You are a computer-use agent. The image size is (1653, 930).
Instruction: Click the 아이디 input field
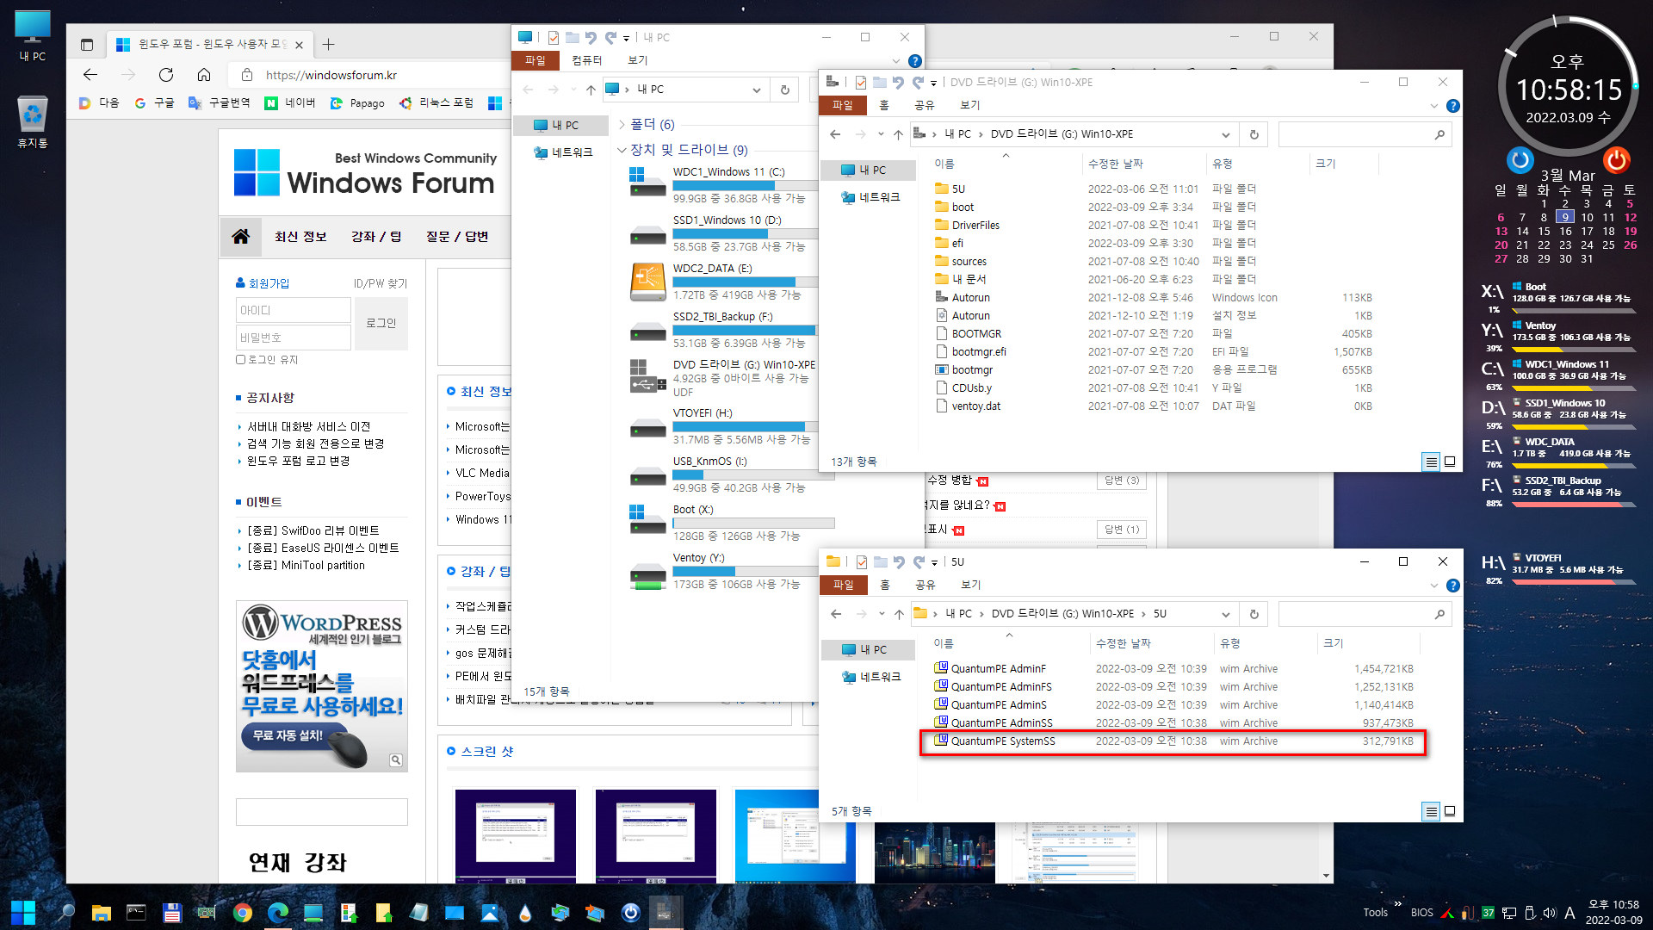pyautogui.click(x=293, y=310)
